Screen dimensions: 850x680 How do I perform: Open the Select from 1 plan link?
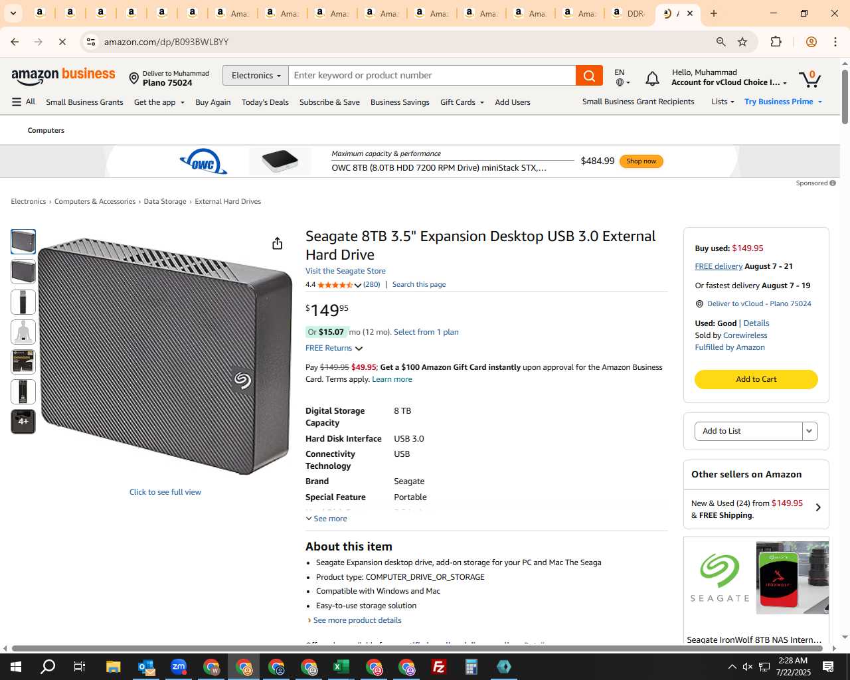tap(426, 332)
